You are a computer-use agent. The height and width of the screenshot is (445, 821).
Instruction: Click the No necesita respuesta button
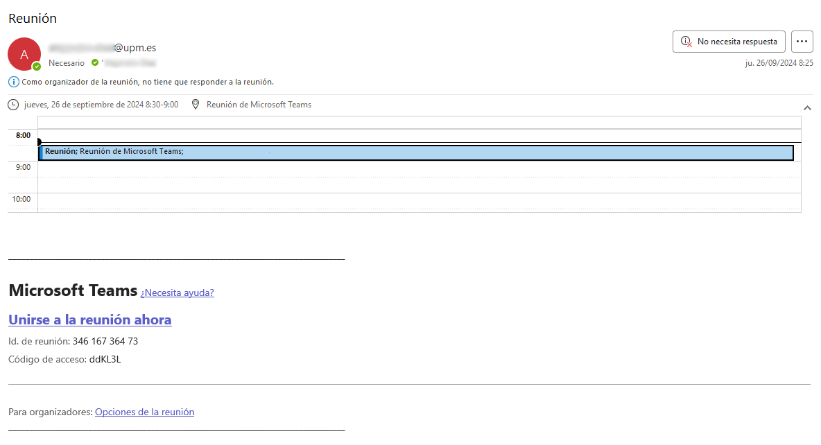click(x=729, y=42)
